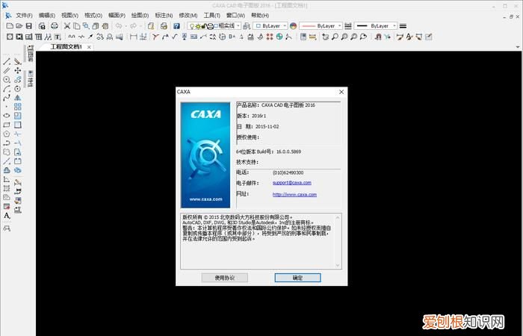Click the roughness checkmark symbol icon
Image resolution: width=523 pixels, height=336 pixels.
pos(174,37)
